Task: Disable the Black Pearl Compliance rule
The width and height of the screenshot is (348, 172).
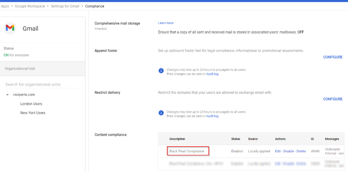Action: pos(289,151)
